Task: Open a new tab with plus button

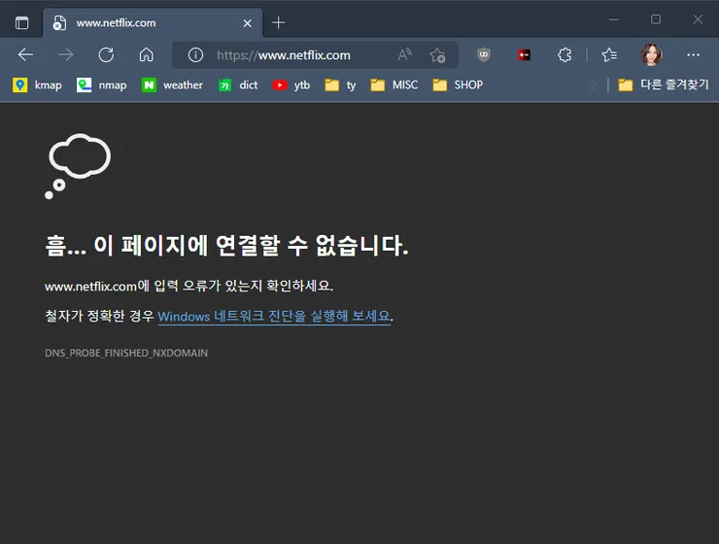Action: point(278,22)
